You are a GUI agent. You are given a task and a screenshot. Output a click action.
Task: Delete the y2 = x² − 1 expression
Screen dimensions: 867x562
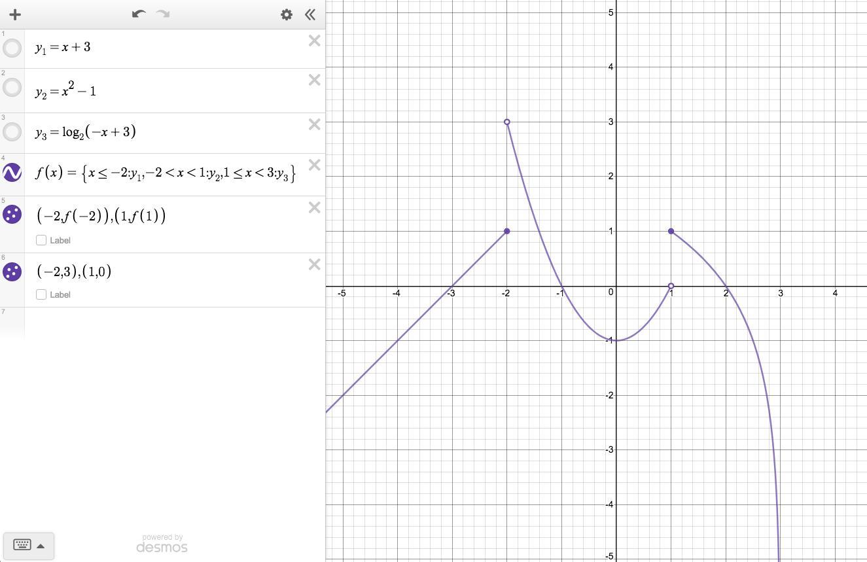point(314,80)
